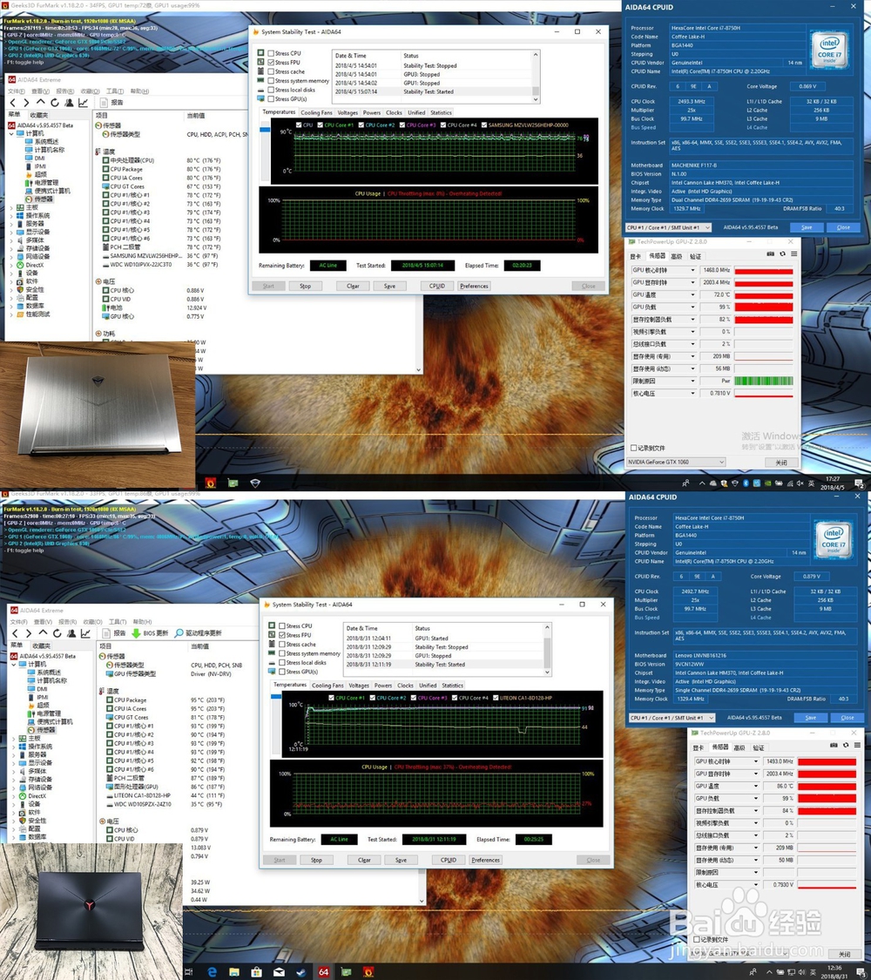
Task: Click 关闭 button beside GTX 1060 dropdown
Action: tap(781, 463)
